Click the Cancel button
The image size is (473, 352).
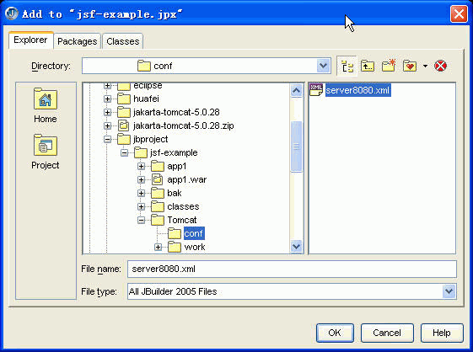point(387,333)
